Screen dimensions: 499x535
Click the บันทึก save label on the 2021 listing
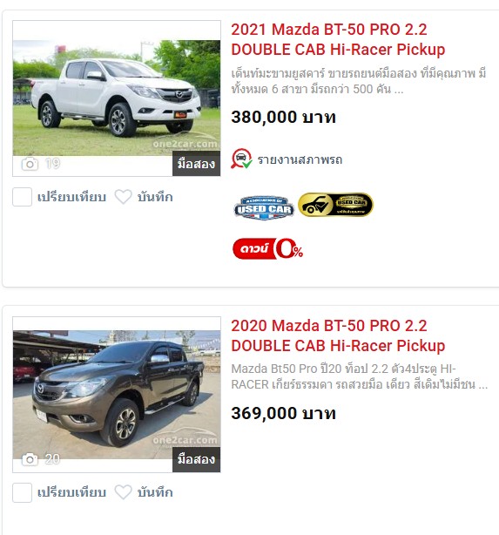[155, 197]
